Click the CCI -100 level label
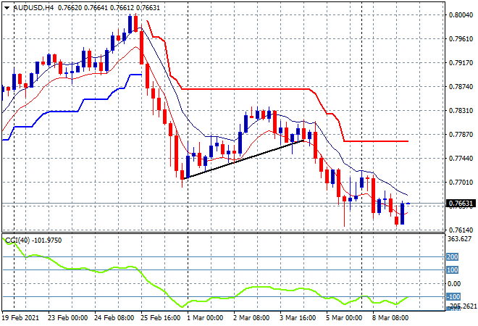Image resolution: width=478 pixels, height=326 pixels. point(453,297)
